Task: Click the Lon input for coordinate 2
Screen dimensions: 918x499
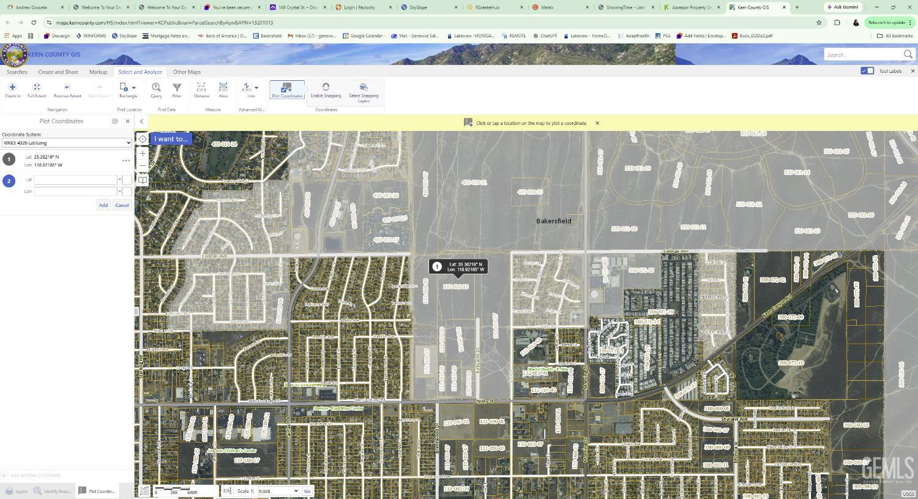Action: coord(75,191)
